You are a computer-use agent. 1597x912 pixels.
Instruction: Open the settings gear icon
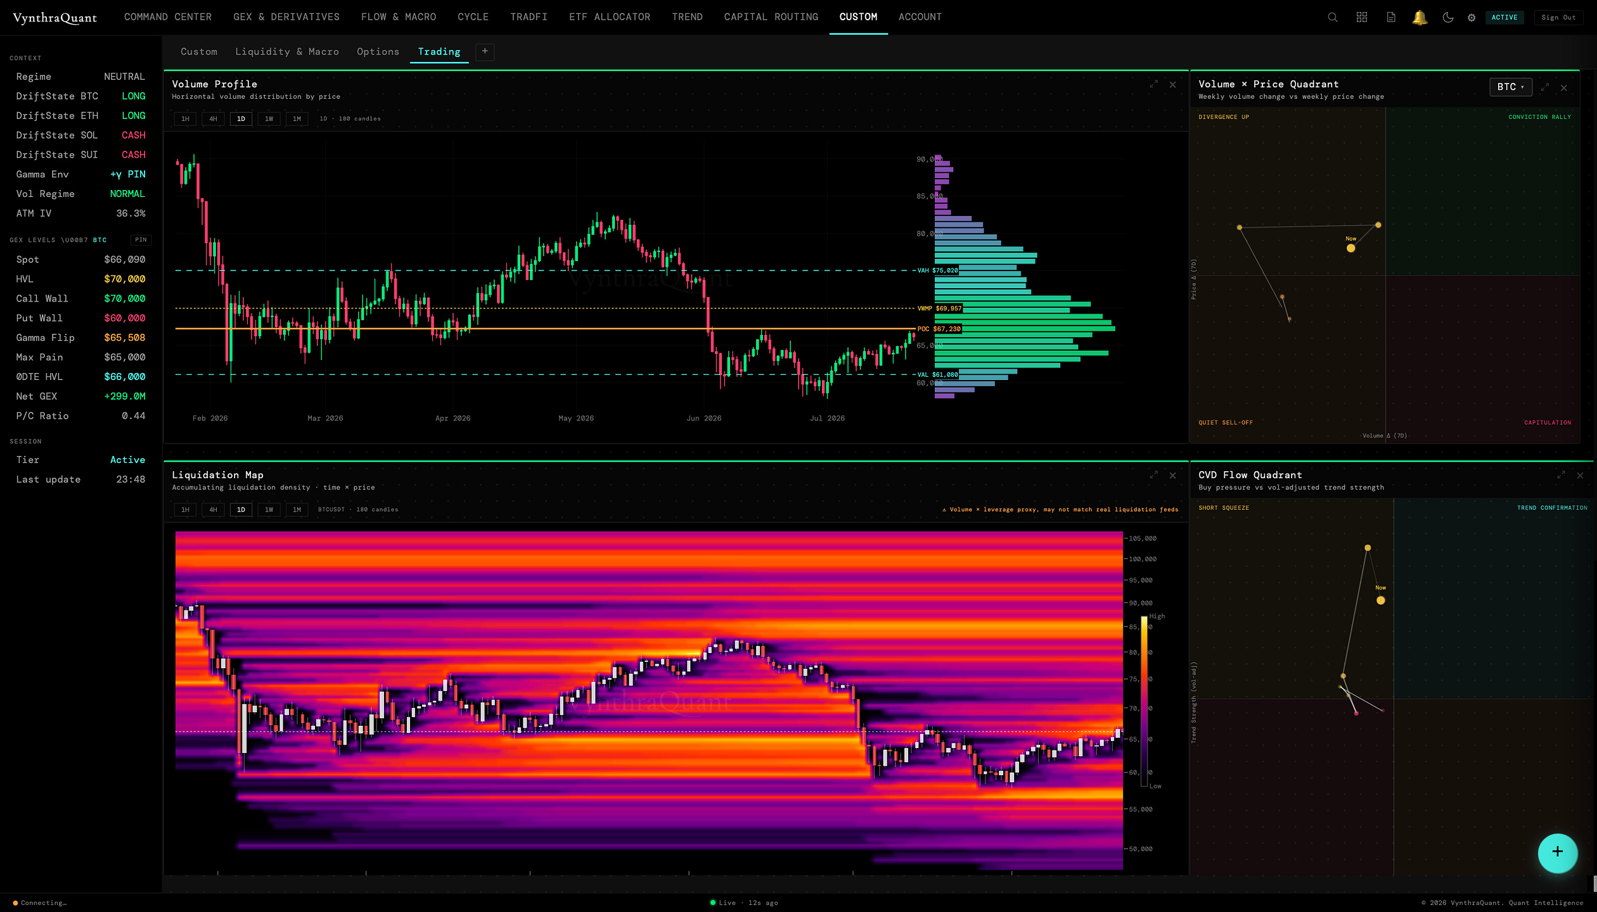click(1472, 18)
